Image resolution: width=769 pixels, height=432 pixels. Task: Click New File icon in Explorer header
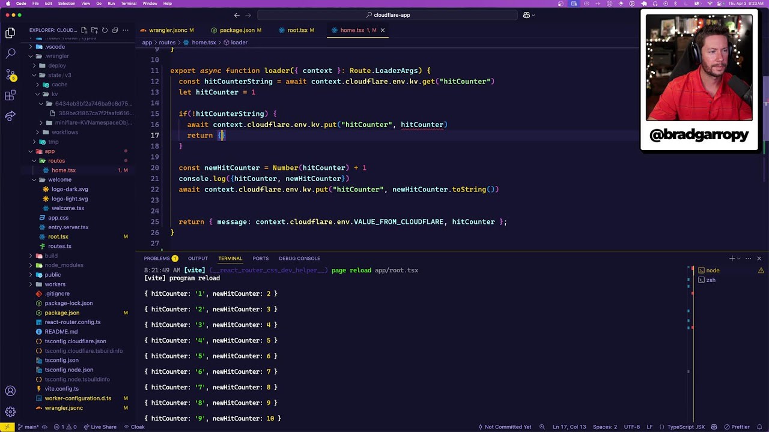84,30
